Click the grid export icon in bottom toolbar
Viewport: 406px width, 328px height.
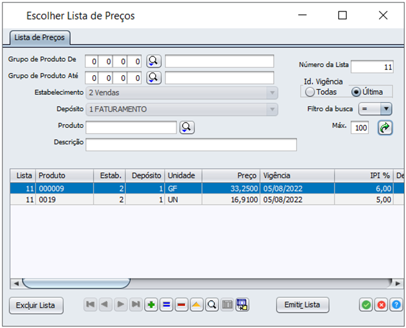[242, 305]
